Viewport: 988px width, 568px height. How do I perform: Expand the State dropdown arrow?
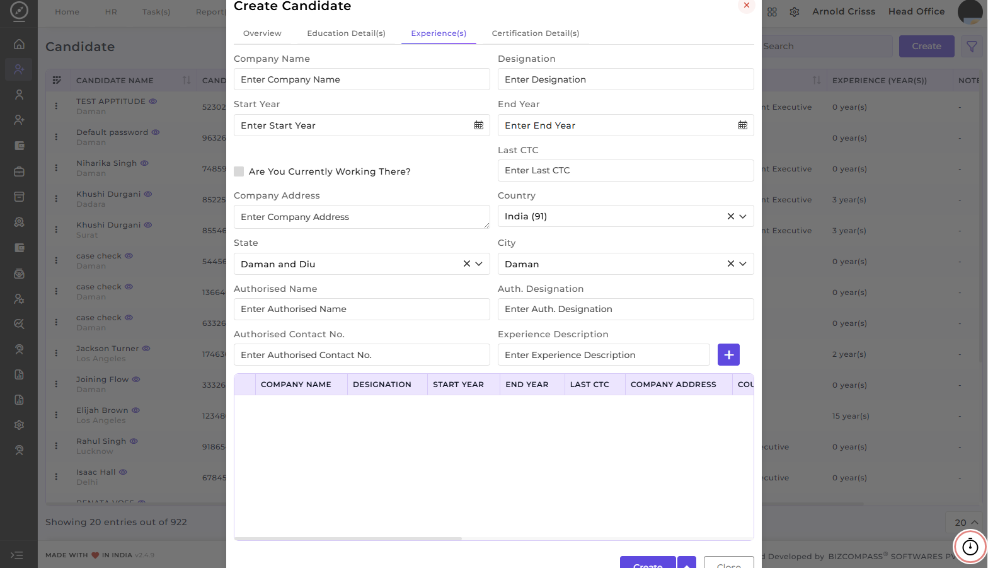(479, 264)
